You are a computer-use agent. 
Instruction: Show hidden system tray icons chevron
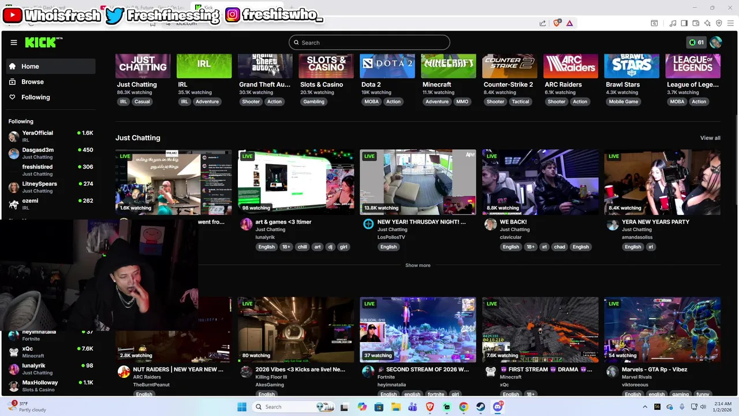645,407
